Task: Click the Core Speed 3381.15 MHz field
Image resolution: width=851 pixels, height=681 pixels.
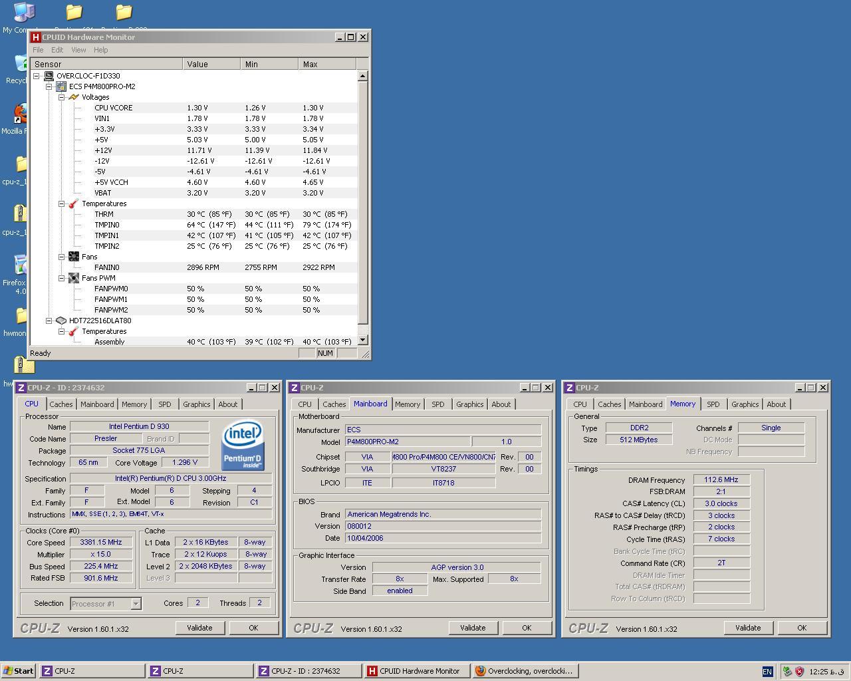Action: 101,542
